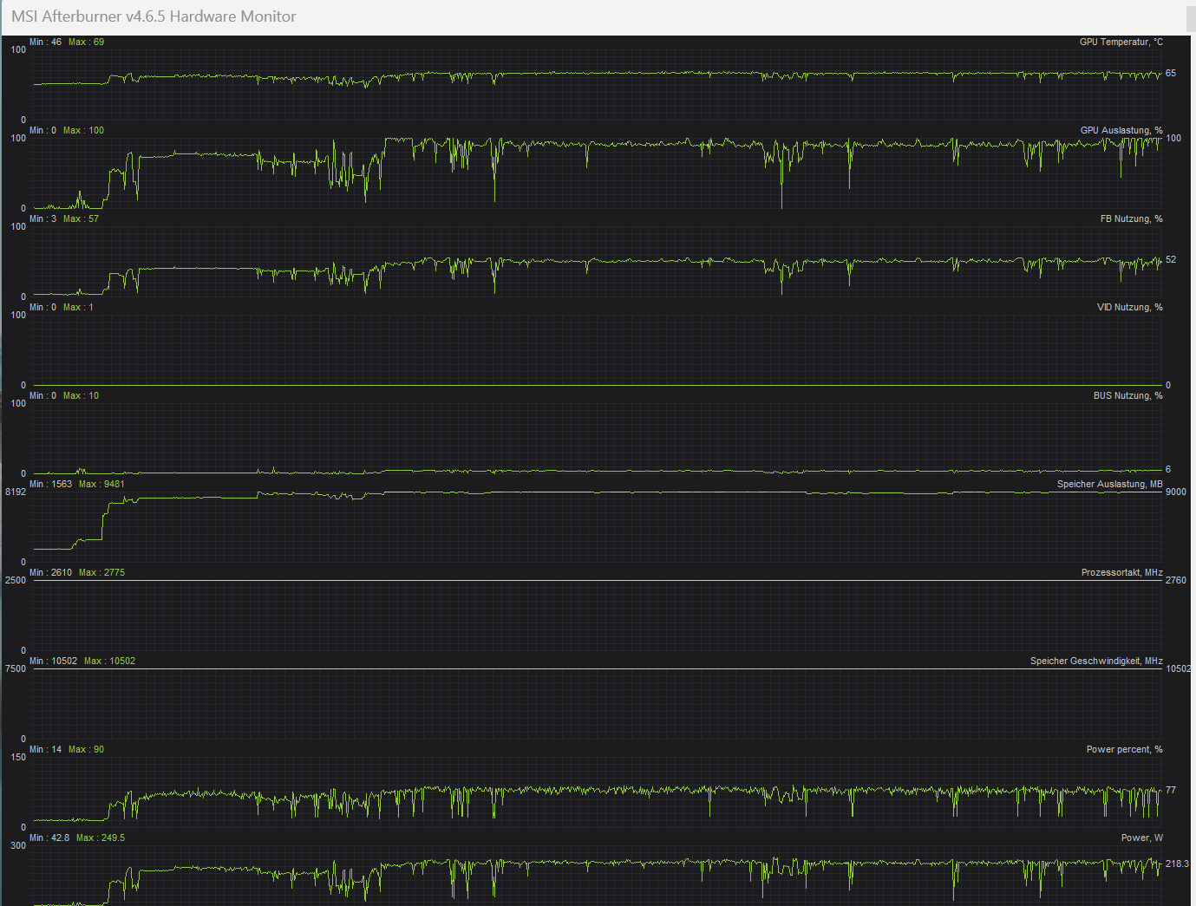Click the Min: 42.8 Max: 249.5 label
Viewport: 1196px width, 906px height.
78,838
